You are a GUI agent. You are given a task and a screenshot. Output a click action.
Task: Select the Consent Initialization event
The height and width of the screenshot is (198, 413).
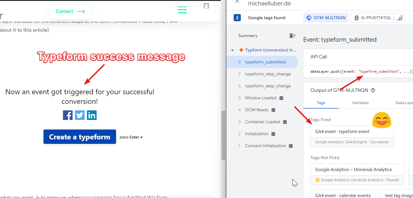[262, 146]
